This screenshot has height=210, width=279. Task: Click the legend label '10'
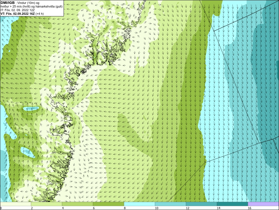pyautogui.click(x=157, y=208)
